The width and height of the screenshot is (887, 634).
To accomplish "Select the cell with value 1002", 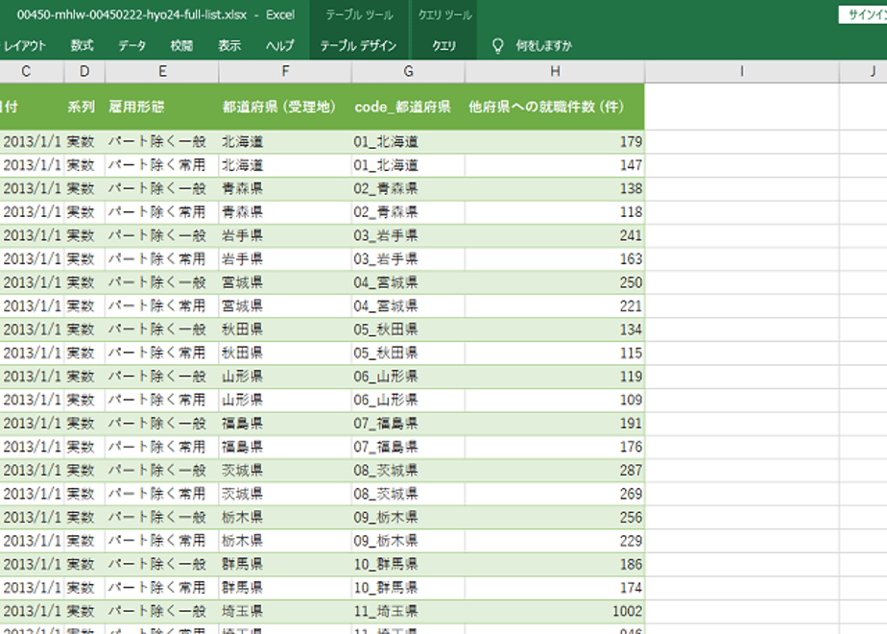I will [x=555, y=611].
